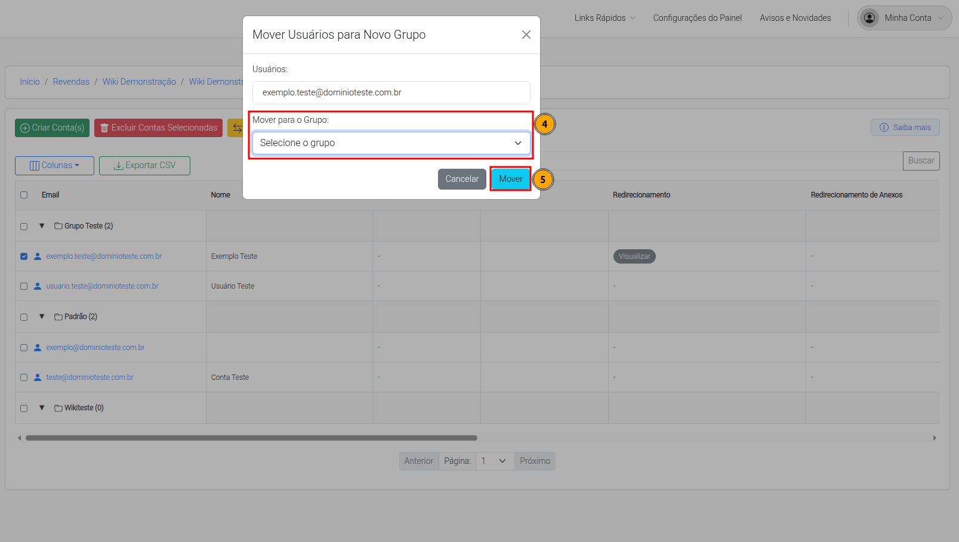Close the Mover Usuários dialog

(x=526, y=35)
